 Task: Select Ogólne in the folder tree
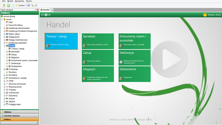pyautogui.click(x=12, y=101)
